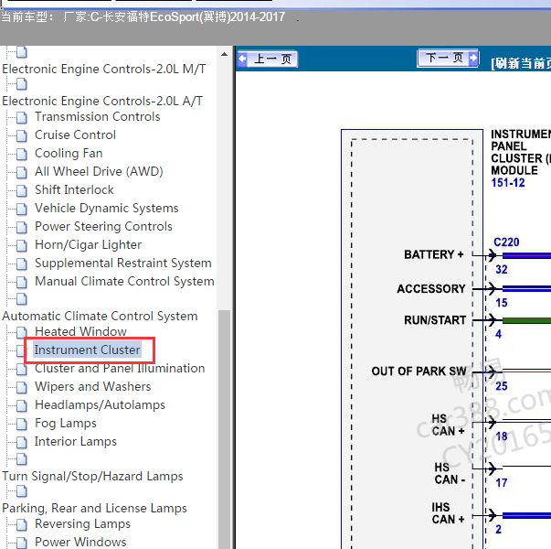Viewport: 551px width, 549px height.
Task: Select All Wheel Drive (AWD)
Action: [99, 171]
